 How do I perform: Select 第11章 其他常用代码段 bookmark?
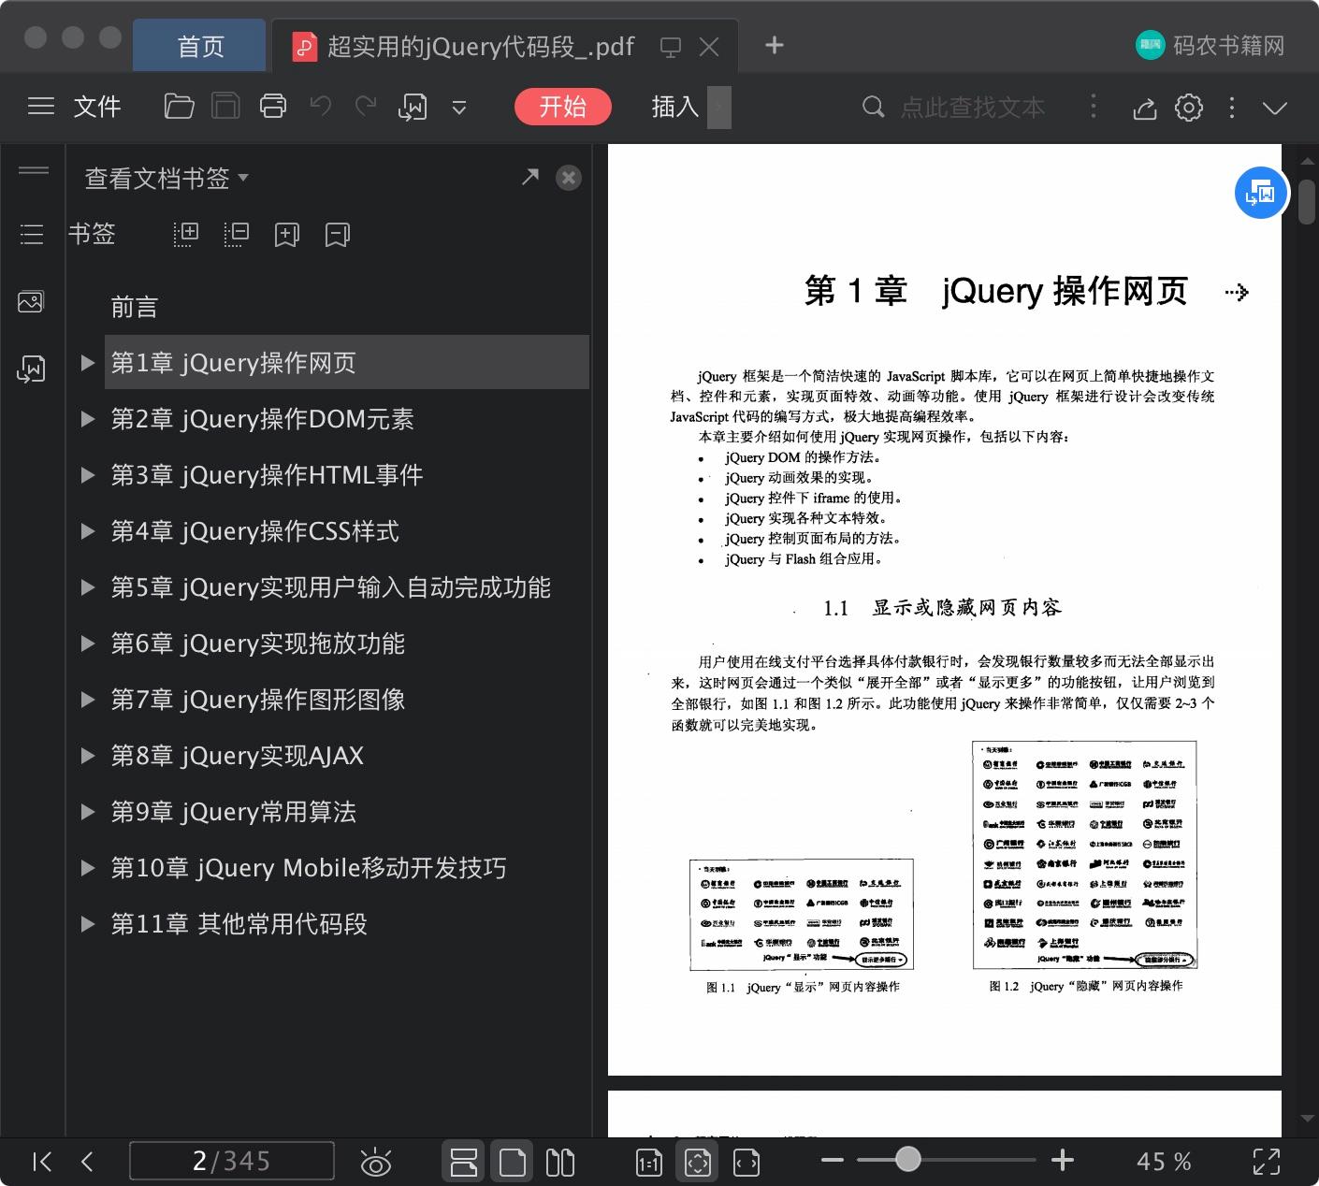(x=239, y=924)
